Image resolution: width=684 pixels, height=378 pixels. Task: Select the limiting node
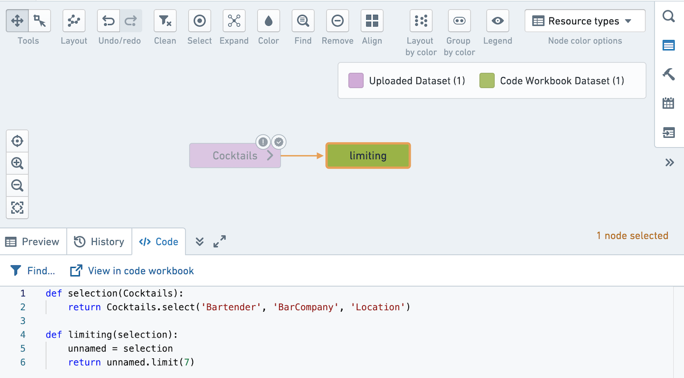(368, 156)
